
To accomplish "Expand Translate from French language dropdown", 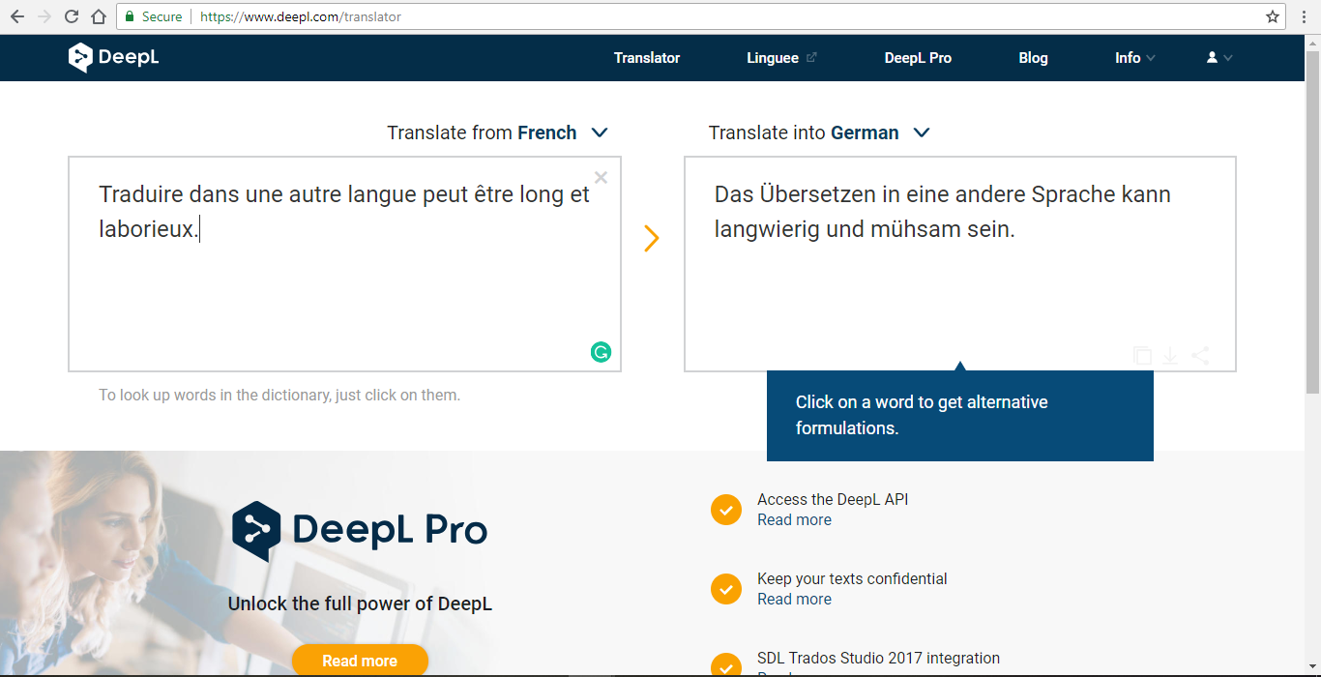I will coord(600,132).
